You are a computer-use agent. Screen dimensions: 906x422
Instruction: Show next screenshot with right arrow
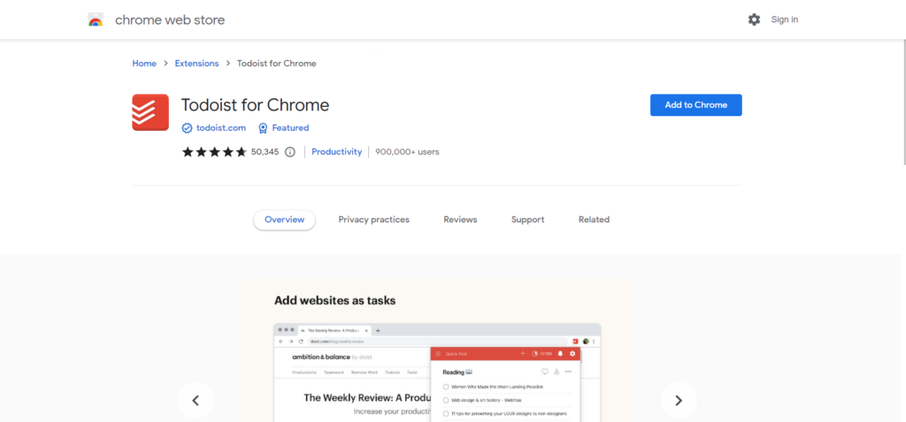click(679, 400)
